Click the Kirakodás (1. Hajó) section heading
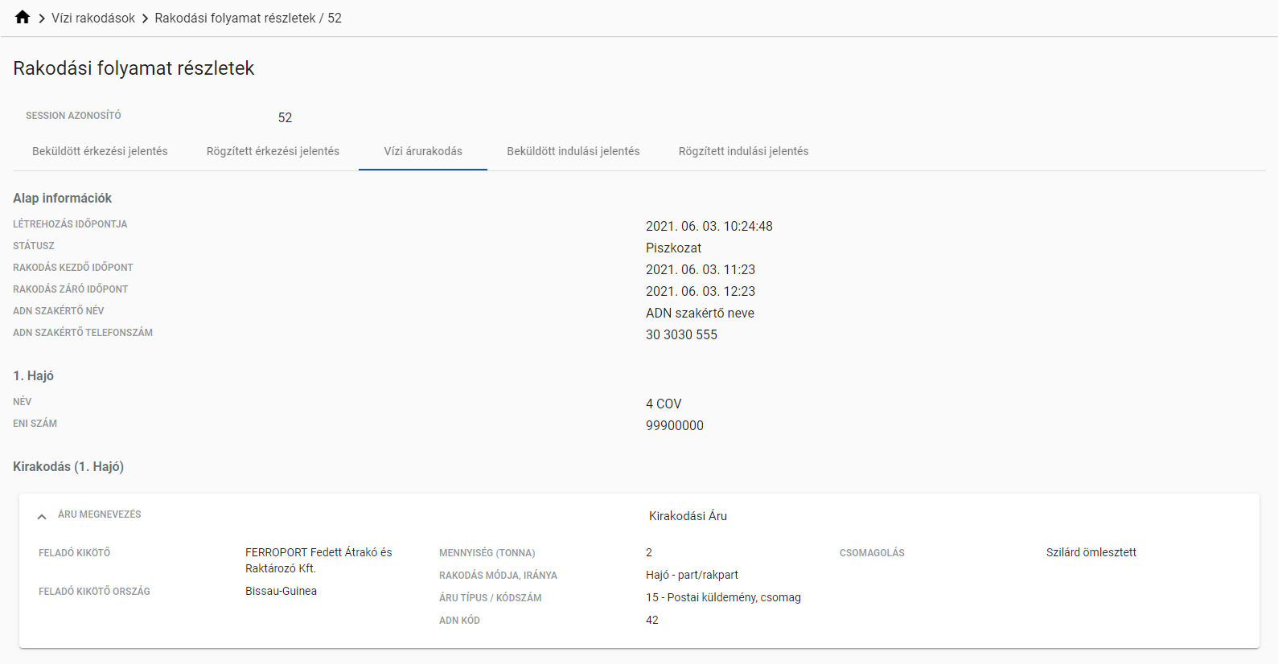 point(68,467)
